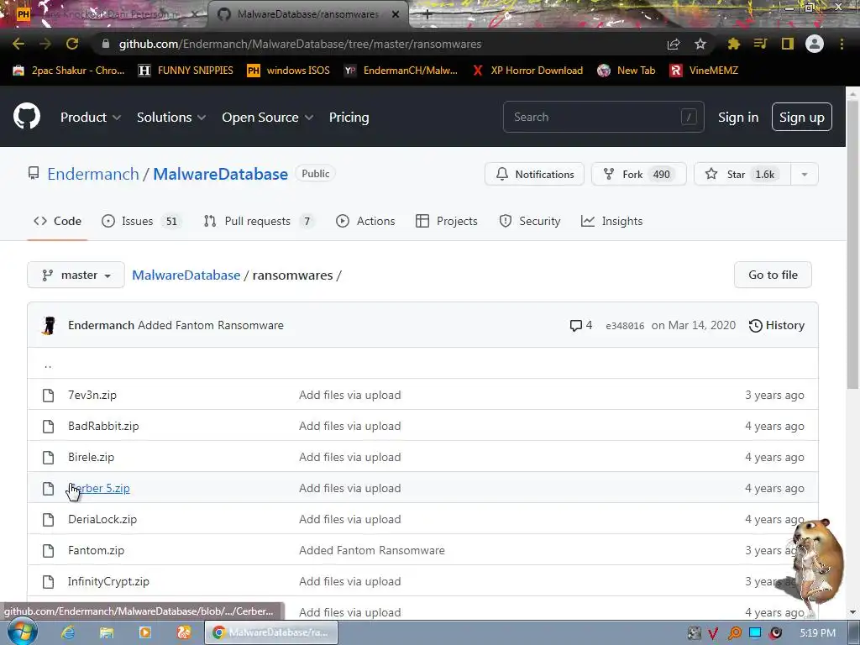Switch to the Security tab

click(530, 221)
